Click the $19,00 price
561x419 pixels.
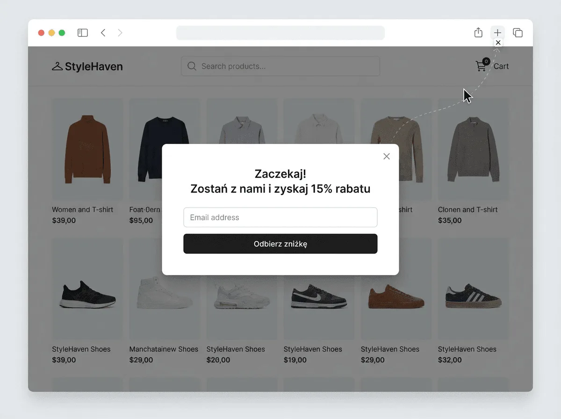pos(295,360)
